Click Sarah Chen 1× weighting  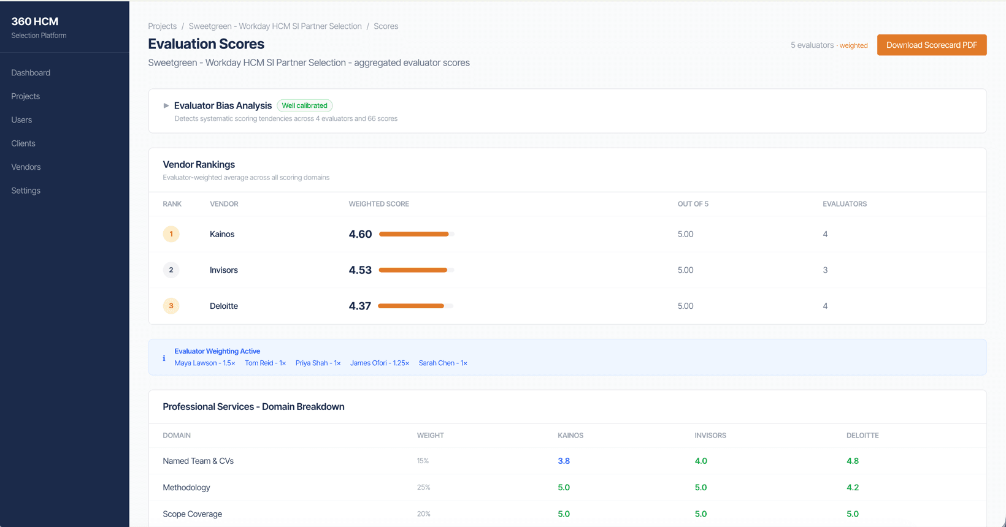click(x=443, y=363)
